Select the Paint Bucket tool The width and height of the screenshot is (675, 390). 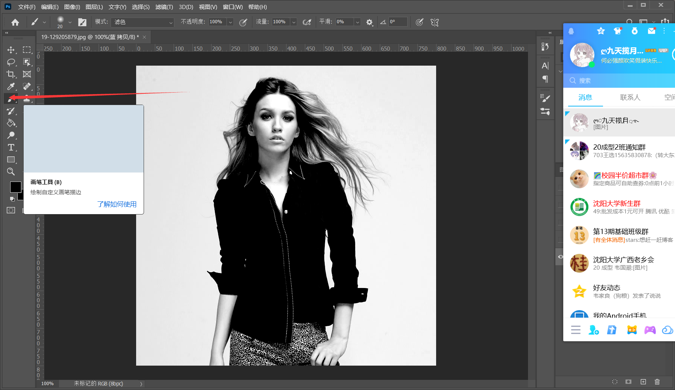tap(11, 123)
